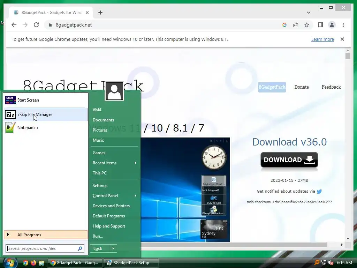The width and height of the screenshot is (357, 268).
Task: Expand the arrow beside Lock button
Action: point(113,248)
